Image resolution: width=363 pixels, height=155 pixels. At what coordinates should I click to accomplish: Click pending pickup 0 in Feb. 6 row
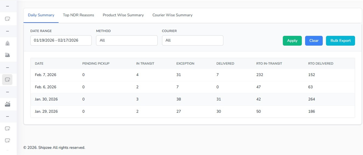point(84,87)
